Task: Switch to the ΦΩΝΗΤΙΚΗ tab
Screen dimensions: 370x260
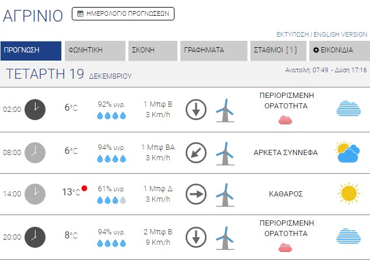Action: [x=95, y=50]
